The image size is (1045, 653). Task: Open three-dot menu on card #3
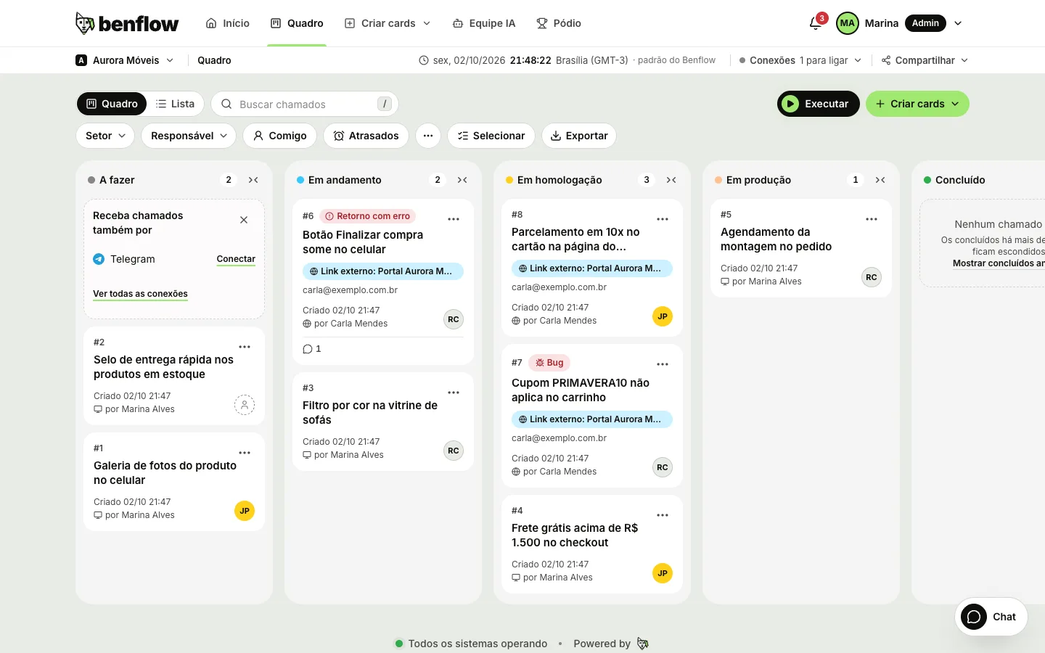(x=454, y=393)
